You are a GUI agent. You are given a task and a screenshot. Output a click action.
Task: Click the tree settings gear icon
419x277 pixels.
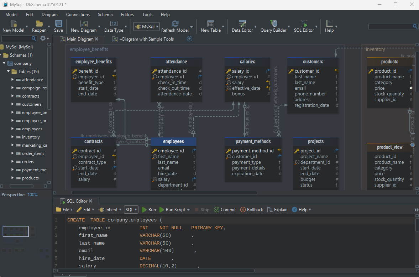click(x=43, y=38)
